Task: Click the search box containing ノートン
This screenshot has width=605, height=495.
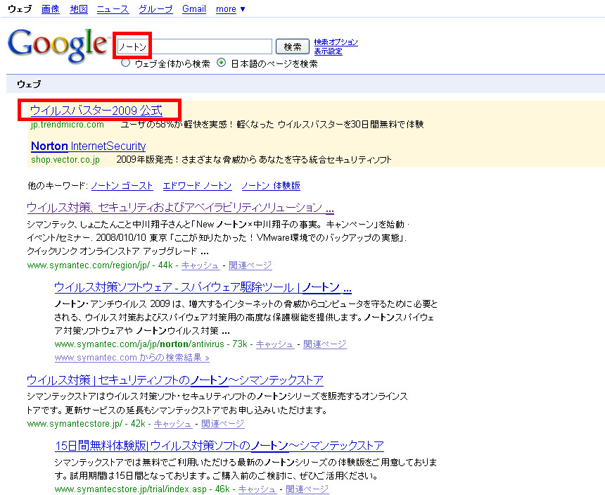Action: [x=194, y=46]
